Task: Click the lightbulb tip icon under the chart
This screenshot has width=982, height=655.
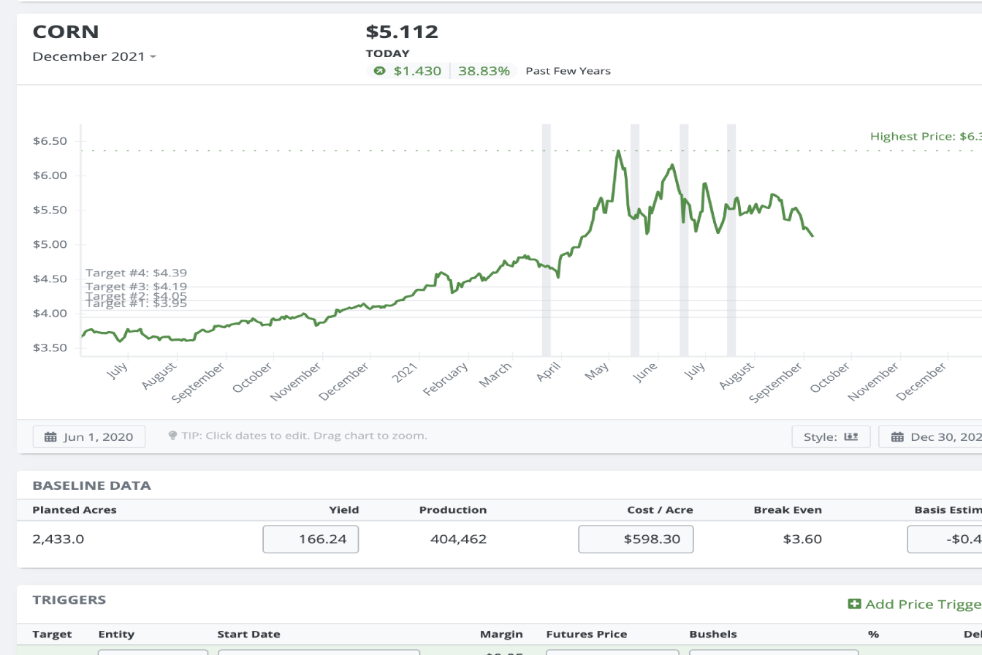Action: pyautogui.click(x=172, y=436)
